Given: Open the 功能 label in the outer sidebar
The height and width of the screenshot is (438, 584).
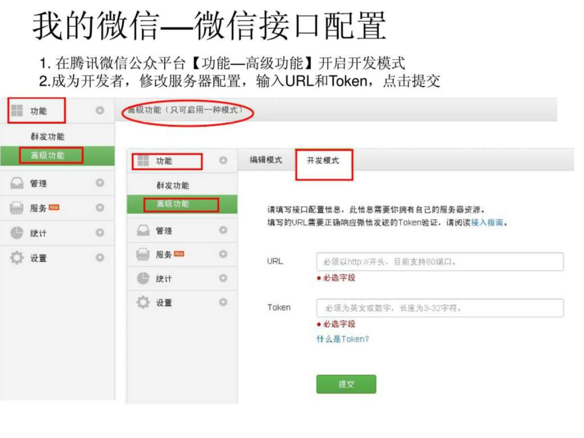Looking at the screenshot, I should point(39,111).
